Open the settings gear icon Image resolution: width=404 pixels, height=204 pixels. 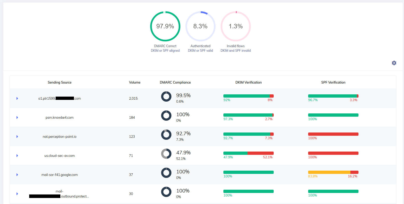coord(394,63)
